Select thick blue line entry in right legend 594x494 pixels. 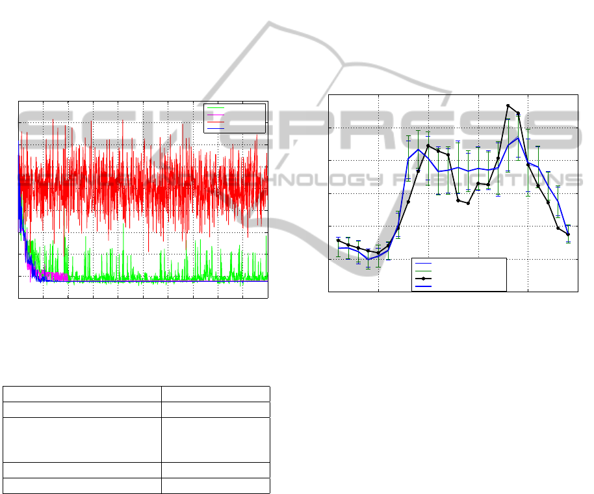pos(424,286)
